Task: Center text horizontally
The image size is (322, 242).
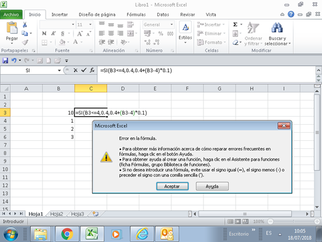Action: click(111, 33)
